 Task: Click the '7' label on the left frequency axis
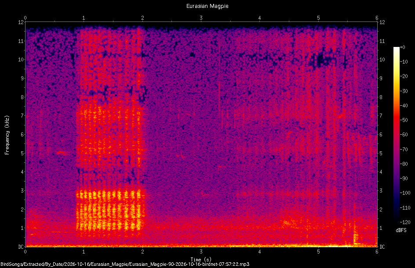pyautogui.click(x=22, y=116)
